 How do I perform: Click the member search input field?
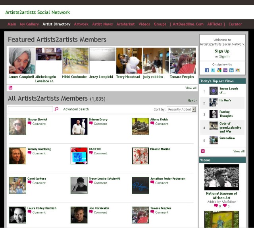coord(31,109)
